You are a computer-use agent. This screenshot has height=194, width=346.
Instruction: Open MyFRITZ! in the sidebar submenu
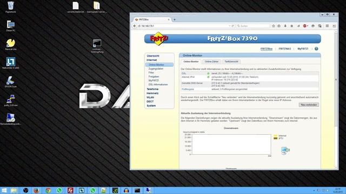click(154, 80)
